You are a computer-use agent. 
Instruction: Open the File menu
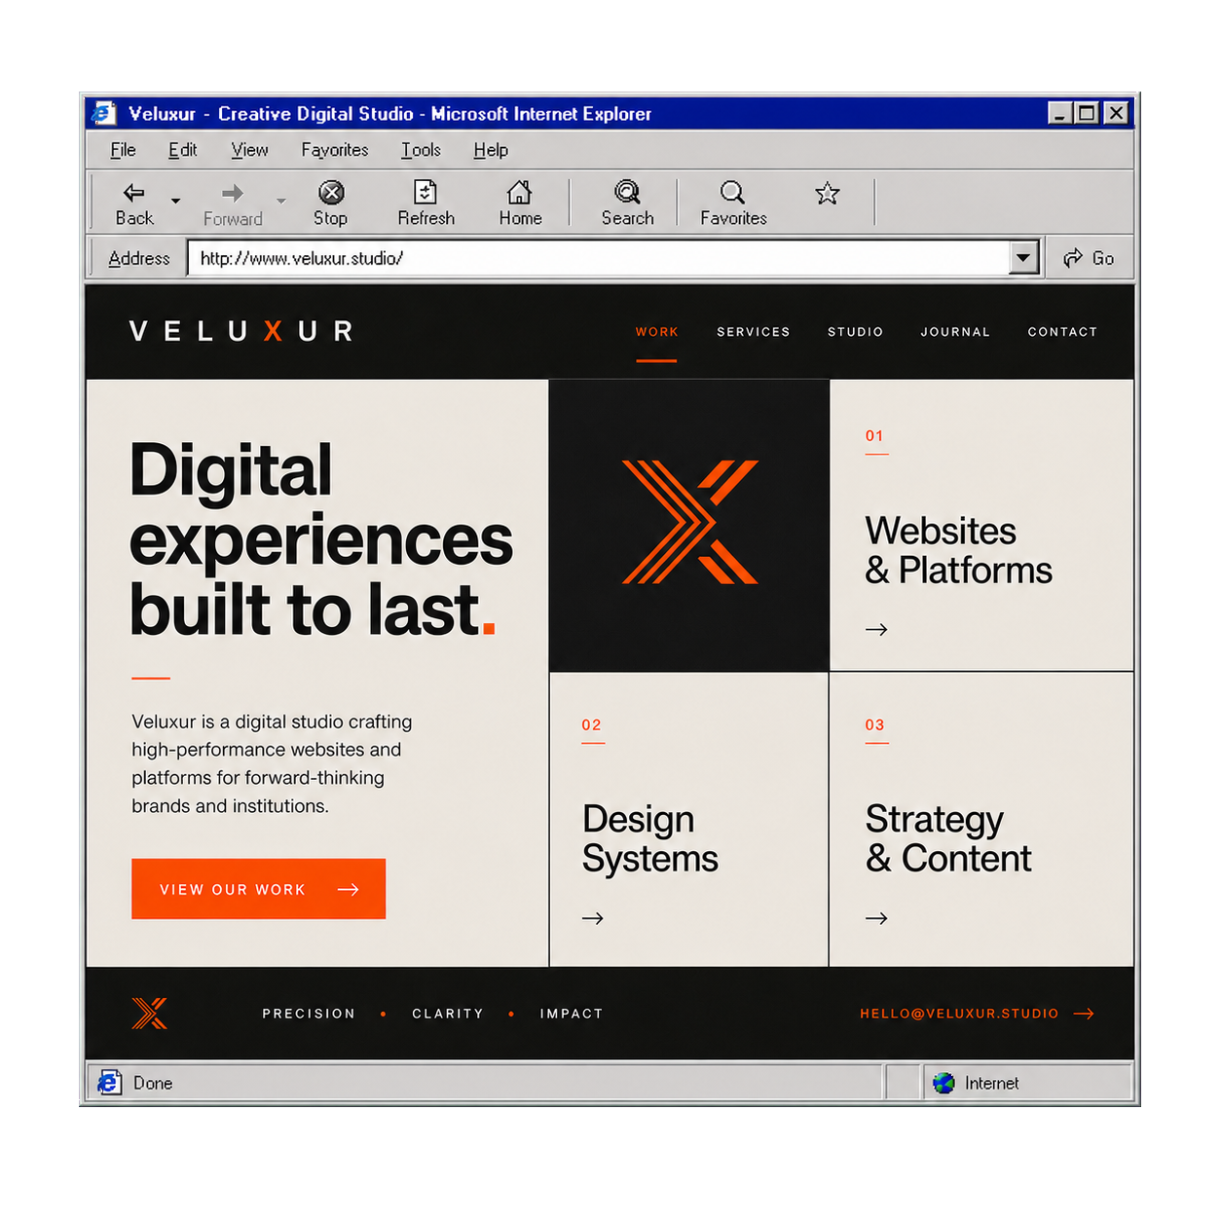click(123, 150)
